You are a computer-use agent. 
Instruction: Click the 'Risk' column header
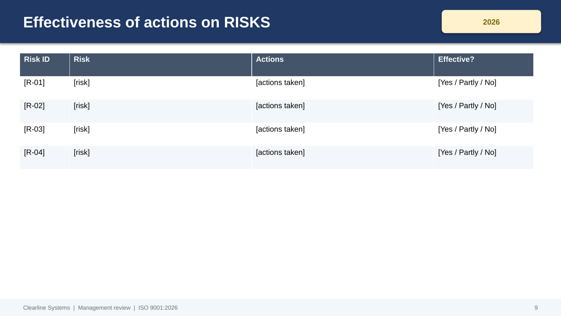(161, 65)
